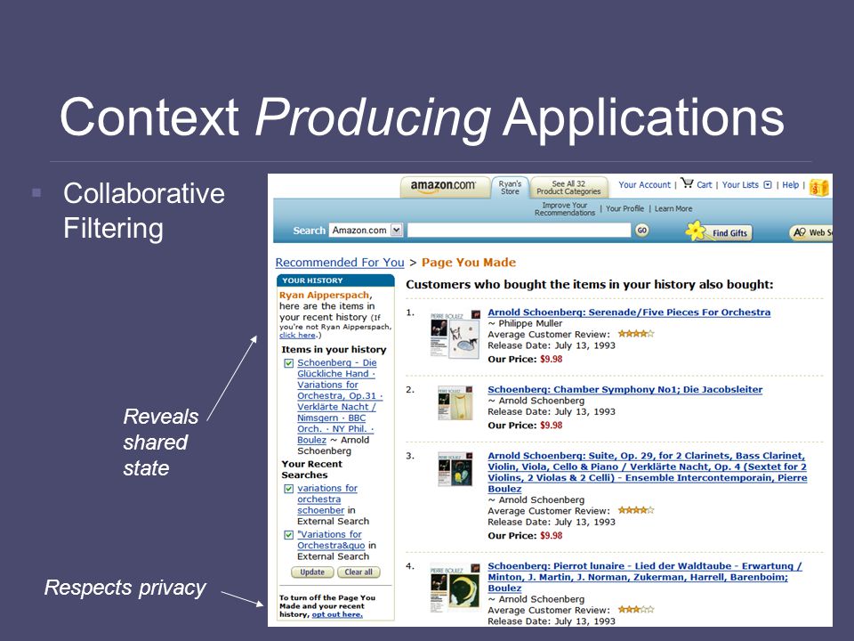
Task: Open the Learn More link
Action: tap(673, 208)
